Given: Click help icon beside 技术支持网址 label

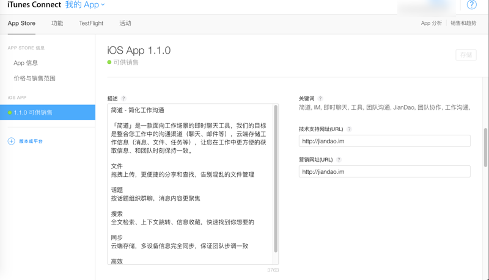Looking at the screenshot, I should coord(349,129).
